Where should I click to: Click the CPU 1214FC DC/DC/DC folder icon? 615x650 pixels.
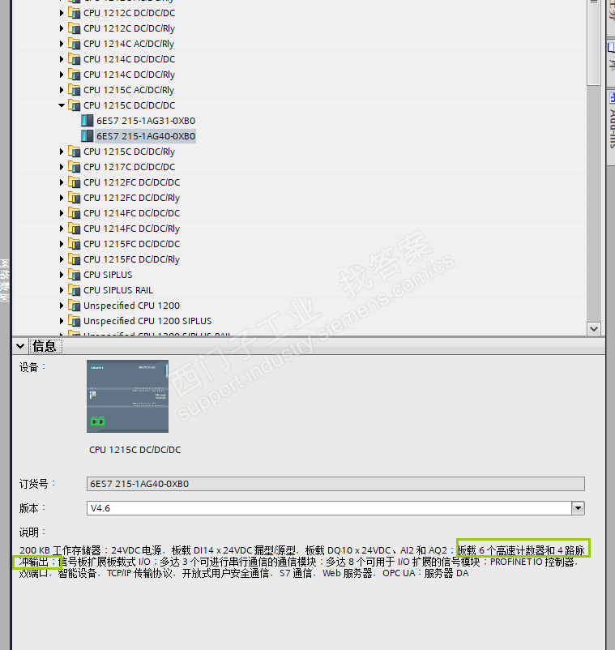pos(75,213)
